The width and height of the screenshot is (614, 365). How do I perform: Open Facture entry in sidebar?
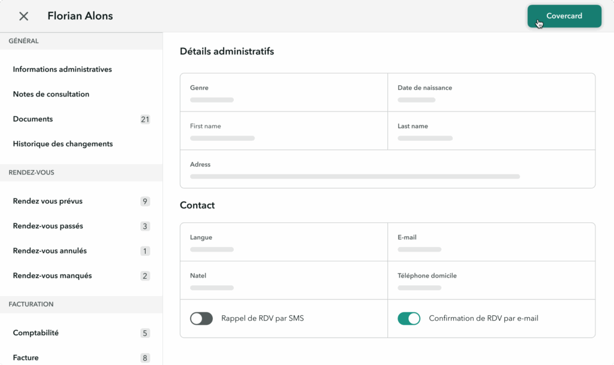click(x=25, y=358)
